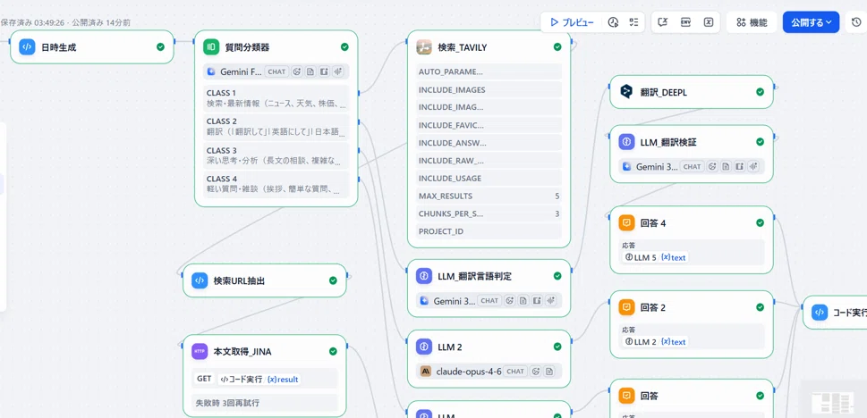Click the 検索URL抽出 code node icon

(x=200, y=281)
